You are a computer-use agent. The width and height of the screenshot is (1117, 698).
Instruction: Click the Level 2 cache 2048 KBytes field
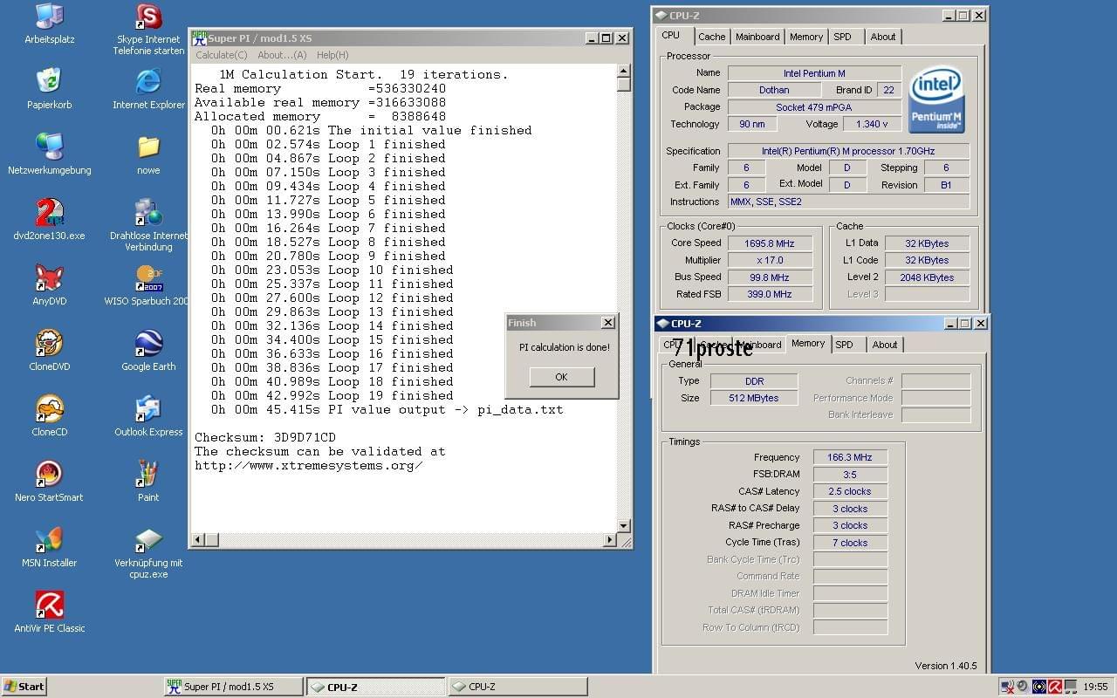[927, 277]
